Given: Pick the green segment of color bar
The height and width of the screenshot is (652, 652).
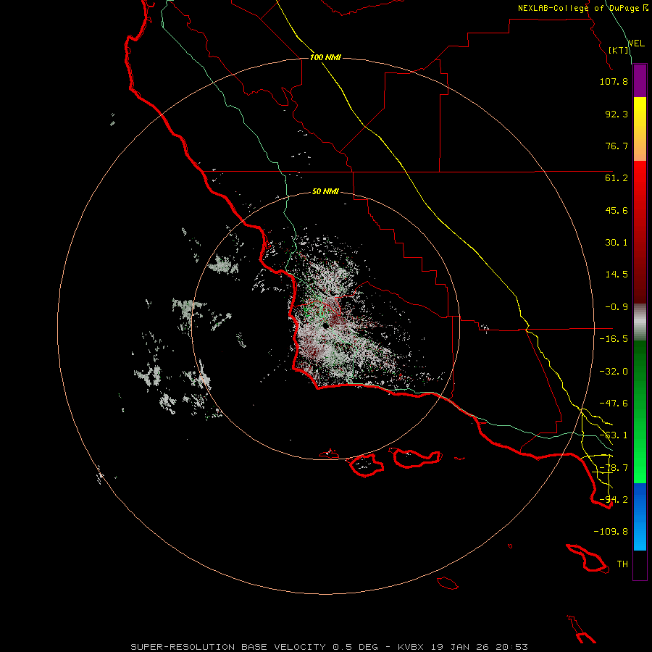Looking at the screenshot, I should click(x=640, y=411).
